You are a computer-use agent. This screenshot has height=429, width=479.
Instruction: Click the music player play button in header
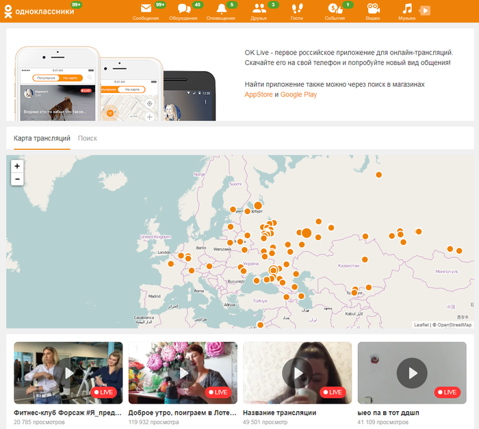pos(425,10)
